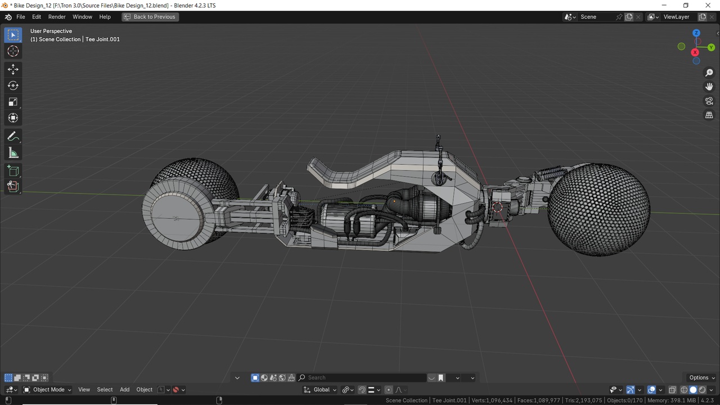Select the Move tool
The image size is (720, 405).
[x=13, y=69]
